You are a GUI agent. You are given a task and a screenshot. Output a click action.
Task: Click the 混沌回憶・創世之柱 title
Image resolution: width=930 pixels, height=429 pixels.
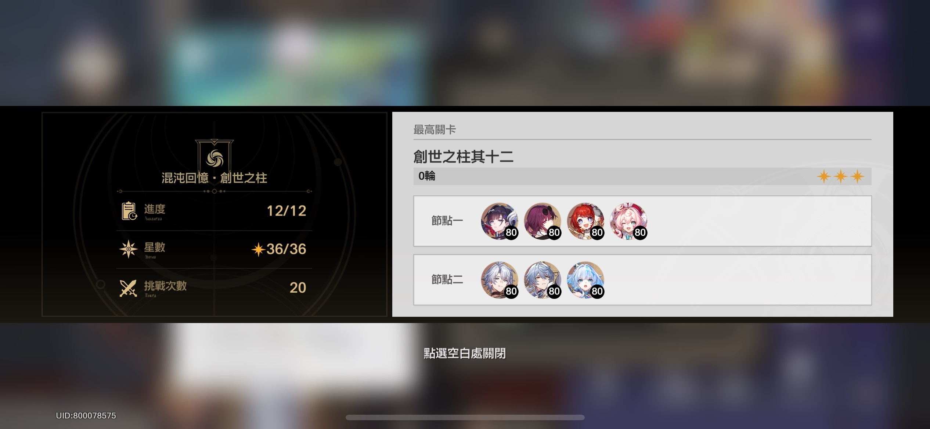(x=214, y=178)
